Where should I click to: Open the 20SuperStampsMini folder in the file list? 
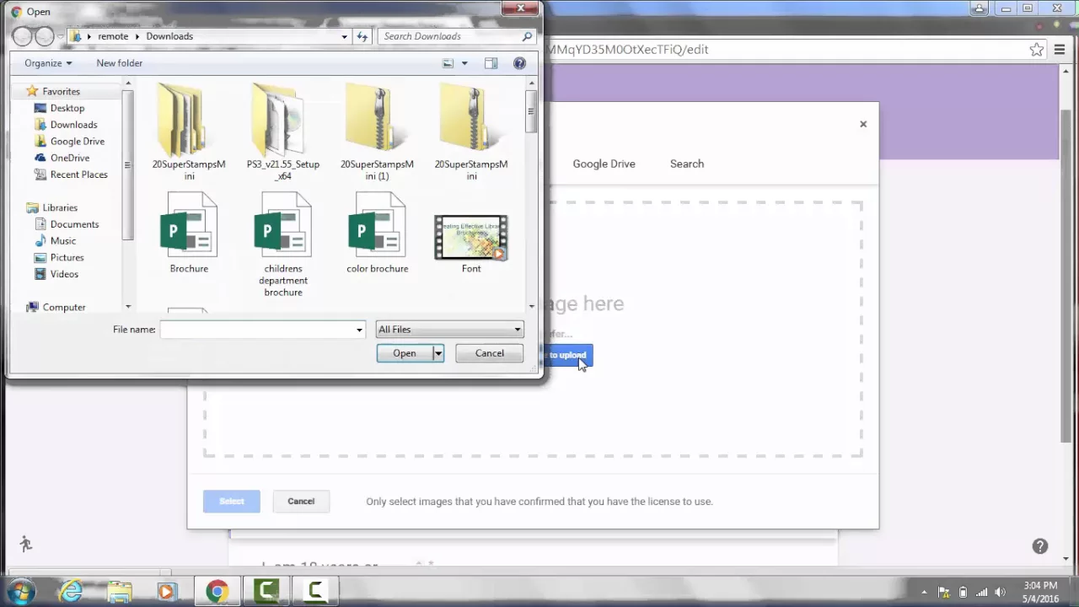coord(189,131)
